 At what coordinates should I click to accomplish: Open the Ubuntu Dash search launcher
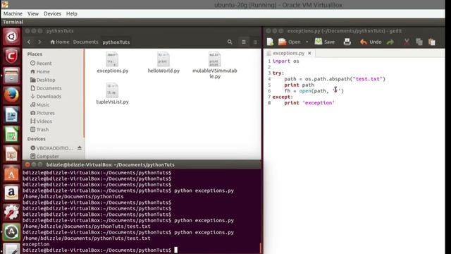click(11, 36)
